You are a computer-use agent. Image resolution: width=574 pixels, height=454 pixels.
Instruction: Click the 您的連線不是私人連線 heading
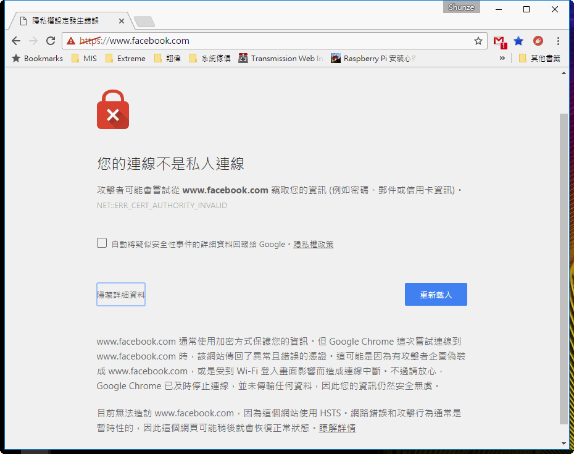[170, 164]
